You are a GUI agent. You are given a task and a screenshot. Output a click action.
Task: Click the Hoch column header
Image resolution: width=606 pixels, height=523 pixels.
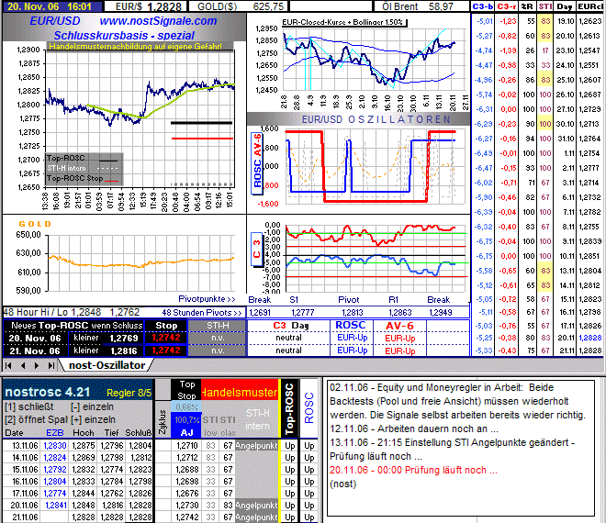coord(84,432)
